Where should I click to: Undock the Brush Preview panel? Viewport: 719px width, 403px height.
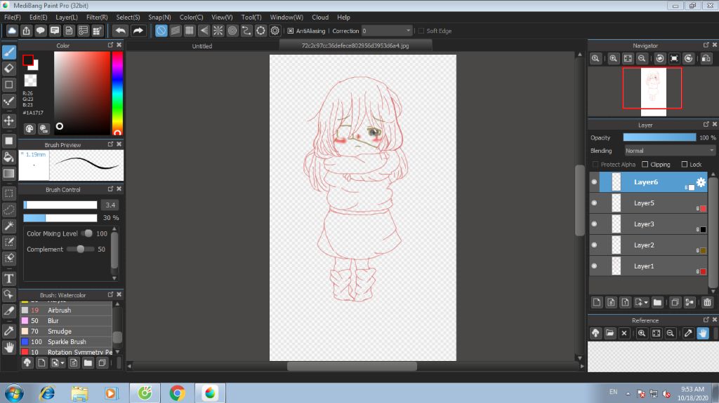click(110, 144)
